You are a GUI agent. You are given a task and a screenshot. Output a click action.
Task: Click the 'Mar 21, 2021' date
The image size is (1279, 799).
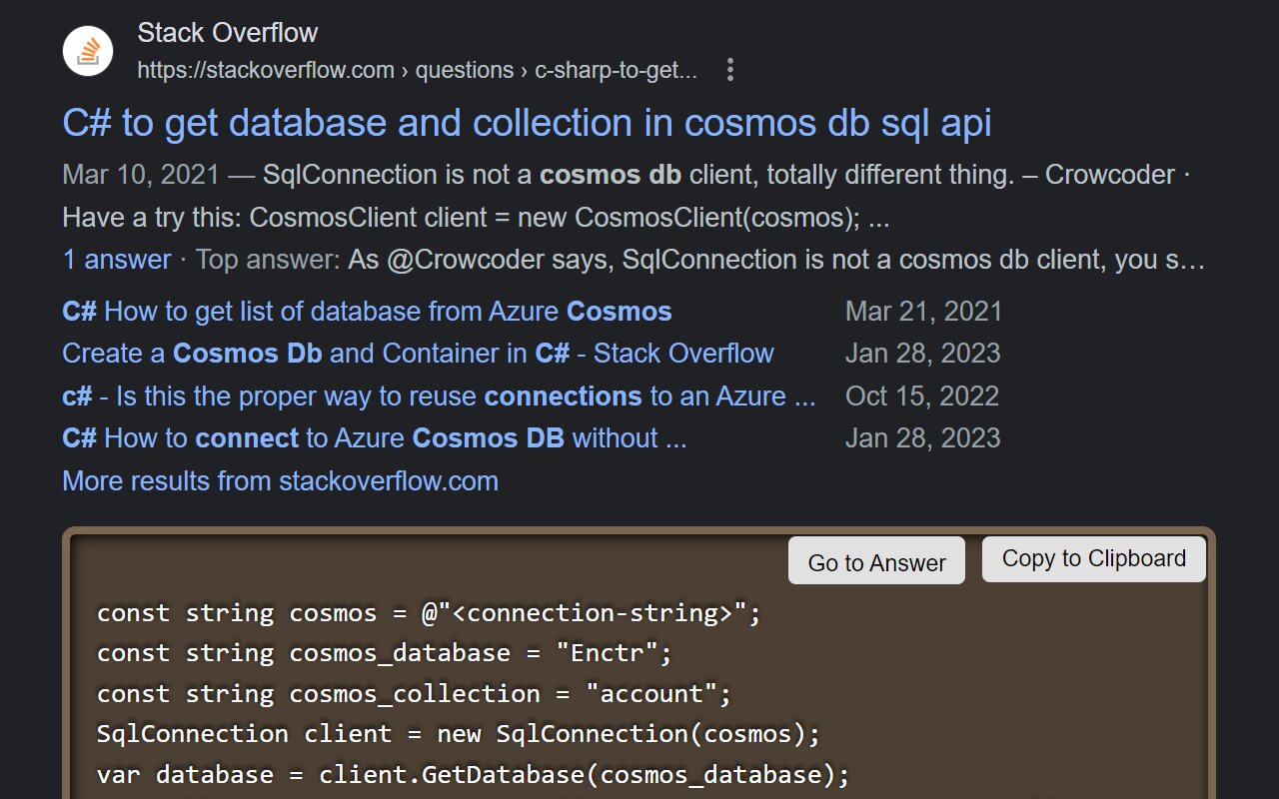coord(923,312)
